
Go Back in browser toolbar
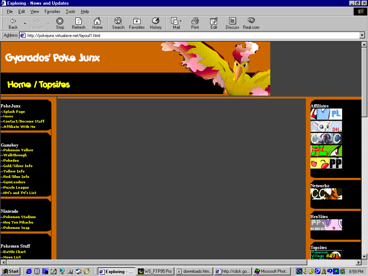(13, 23)
